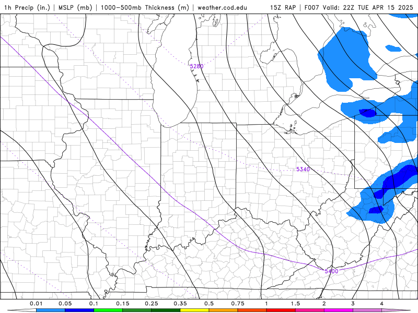Click the 5280 thickness contour label
The width and height of the screenshot is (418, 313).
coord(197,66)
